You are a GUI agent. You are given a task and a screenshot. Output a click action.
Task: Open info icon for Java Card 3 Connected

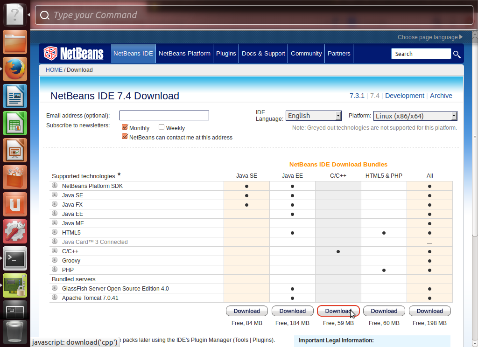point(55,241)
